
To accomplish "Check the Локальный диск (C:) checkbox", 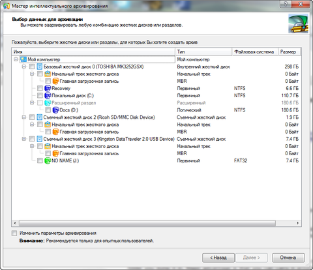I will click(x=40, y=95).
